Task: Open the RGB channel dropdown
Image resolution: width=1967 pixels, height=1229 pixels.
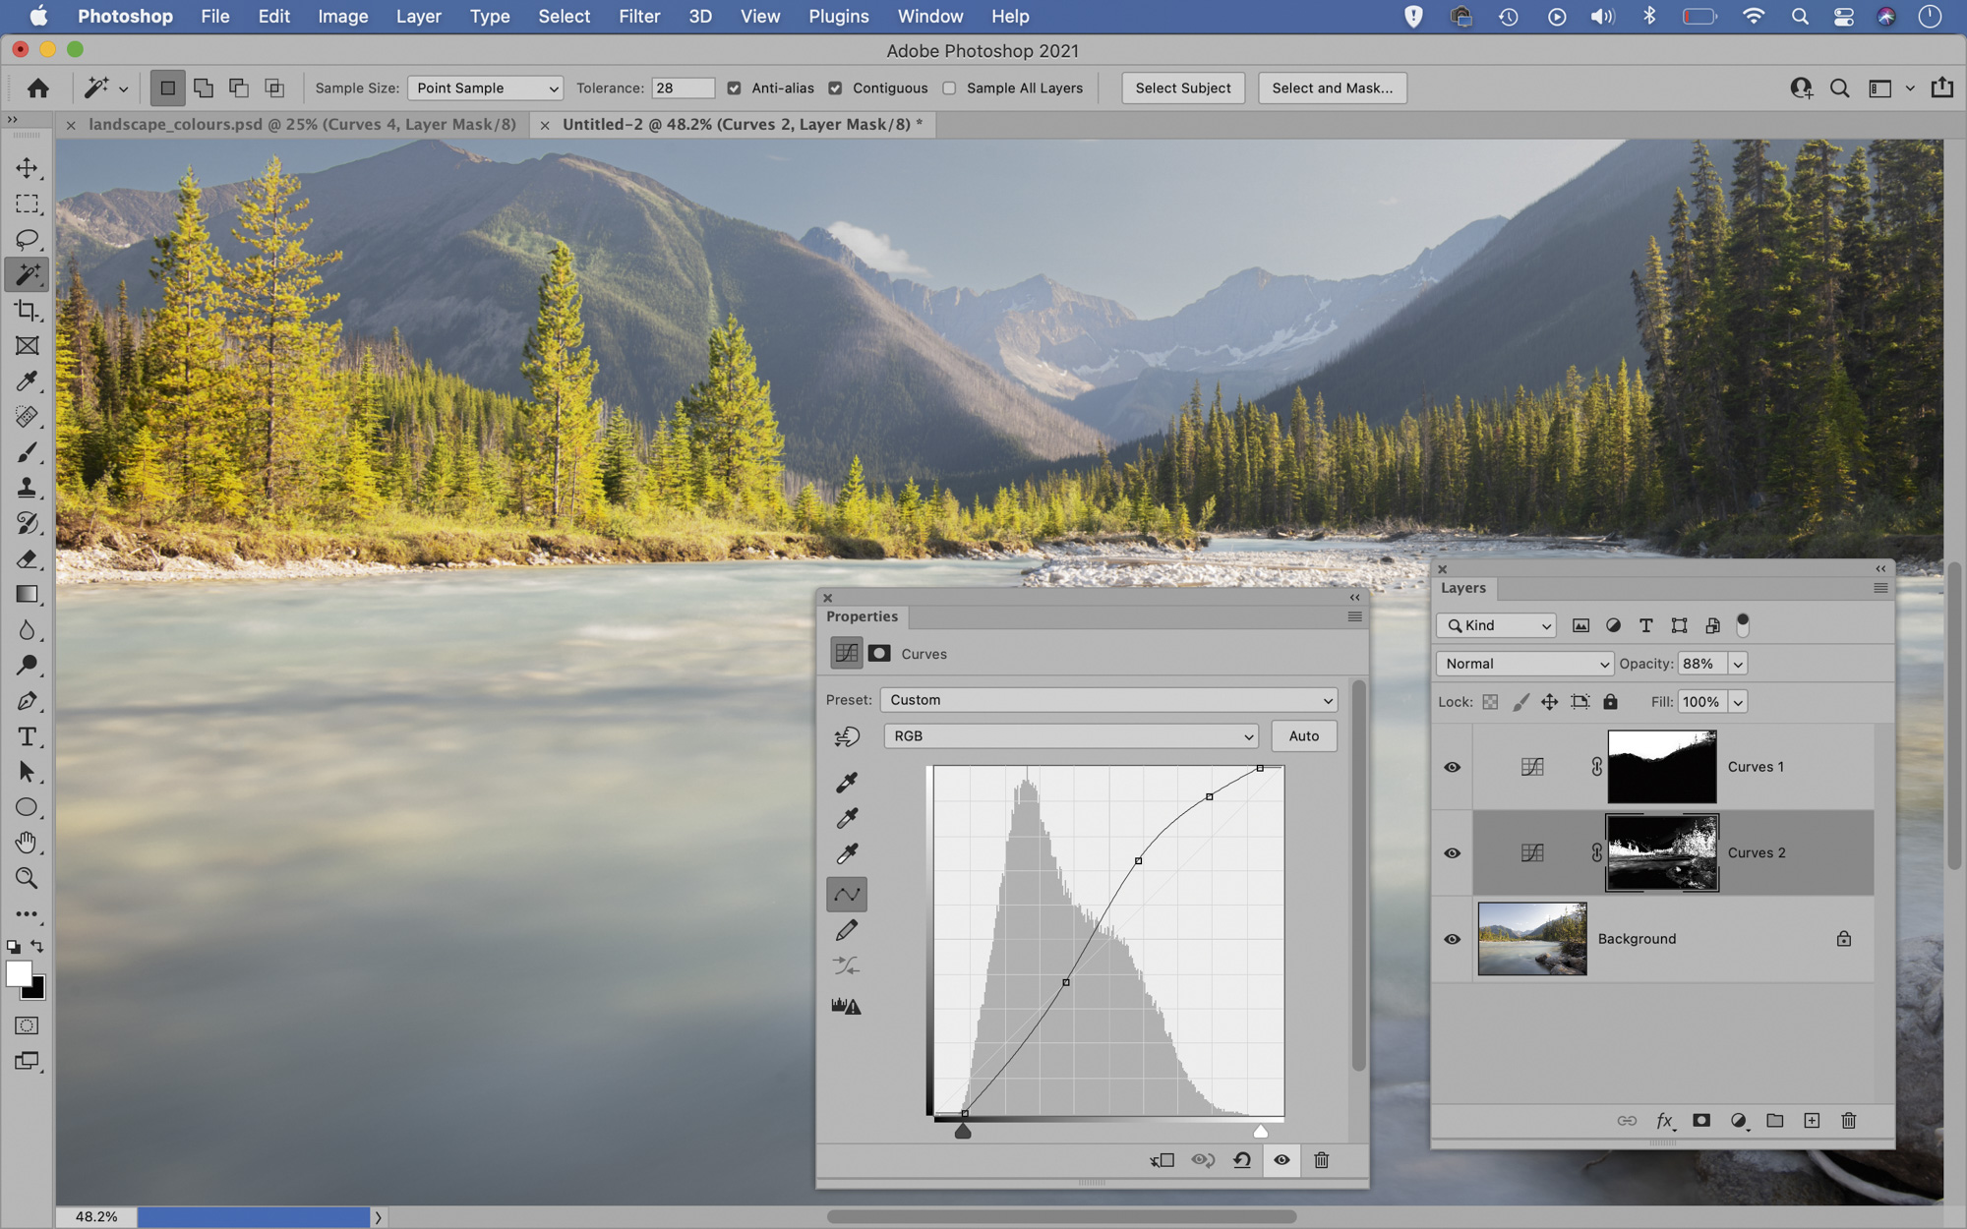Action: 1070,736
